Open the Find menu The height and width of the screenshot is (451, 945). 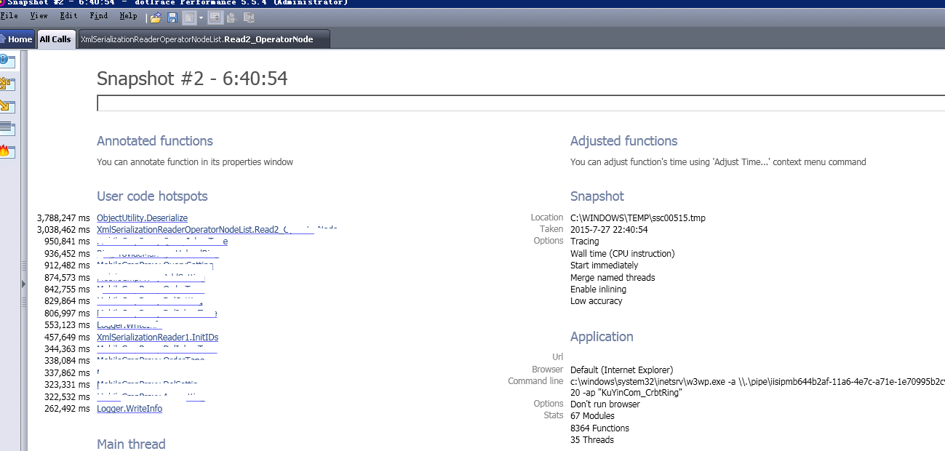click(99, 15)
